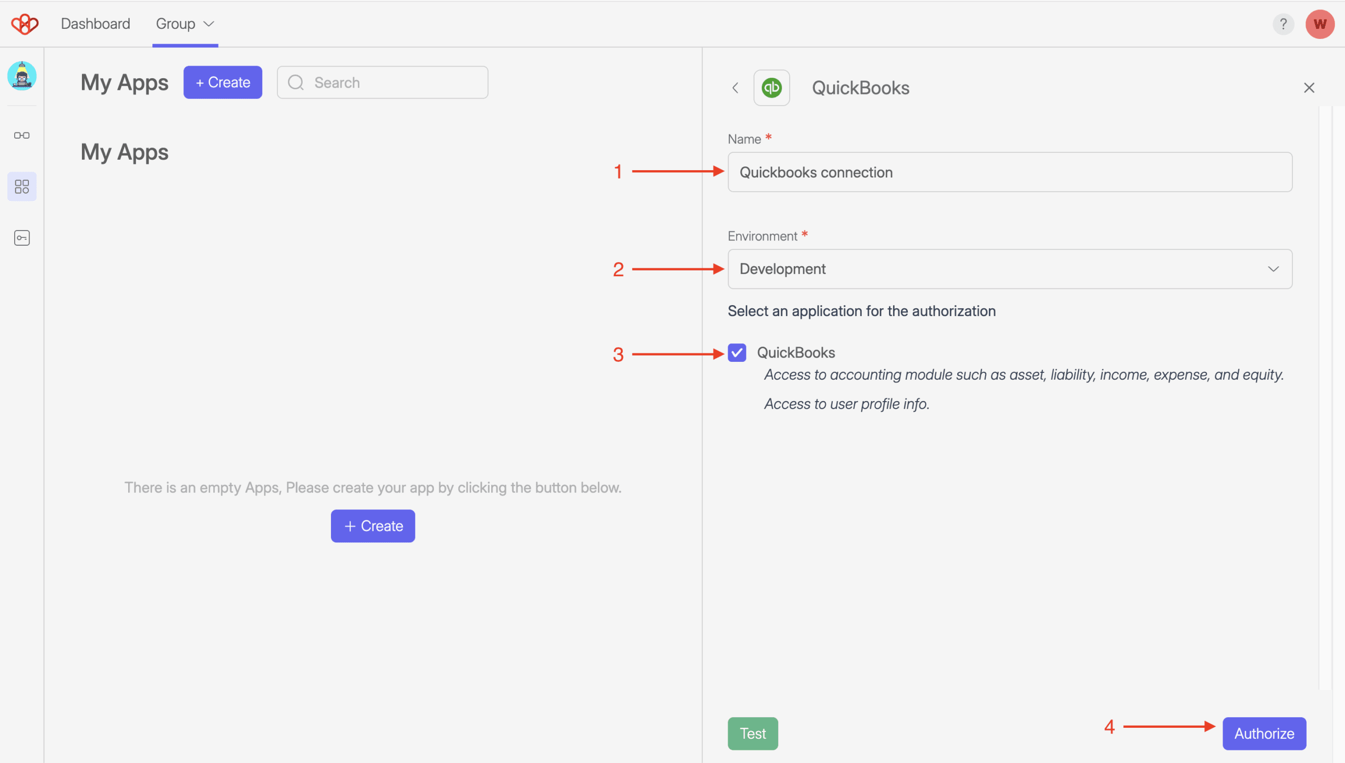This screenshot has height=763, width=1345.
Task: Click the QuickBooks logo icon
Action: point(771,88)
